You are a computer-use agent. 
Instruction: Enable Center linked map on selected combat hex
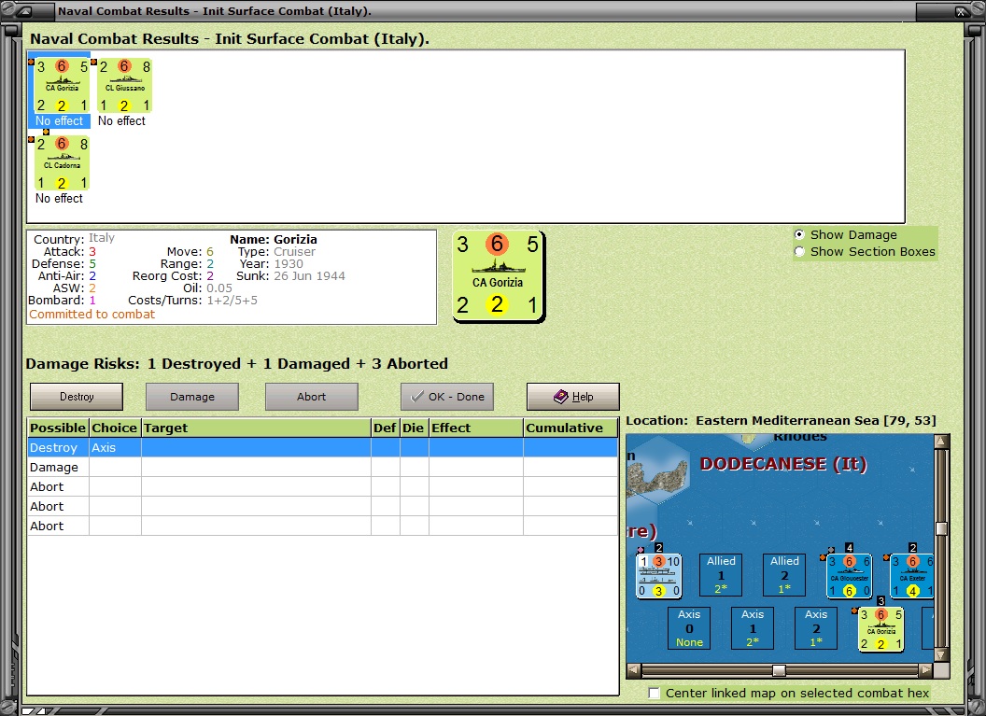point(654,693)
